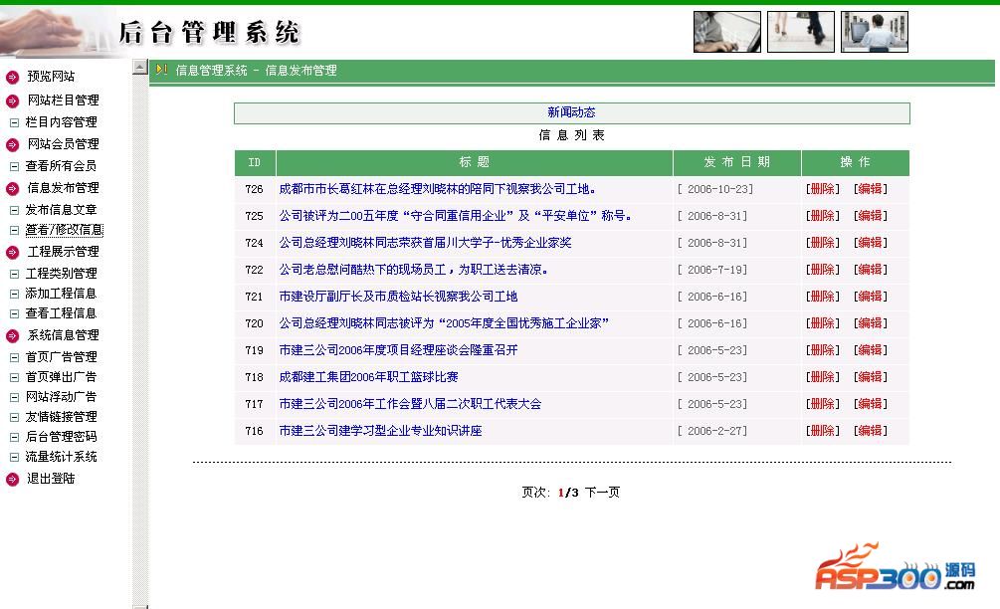Click the red arrow icon beside 退出登陆

pyautogui.click(x=12, y=480)
